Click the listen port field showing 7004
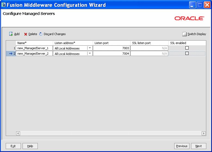 (x=111, y=54)
